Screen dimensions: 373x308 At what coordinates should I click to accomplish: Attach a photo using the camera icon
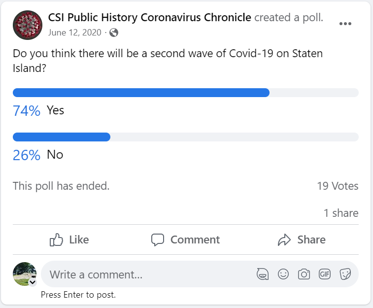304,274
